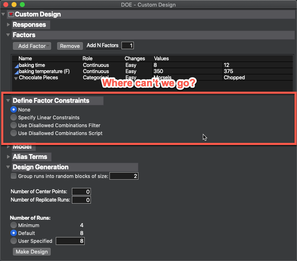The width and height of the screenshot is (297, 261).
Task: Click the Add N Factors button
Action: pyautogui.click(x=102, y=45)
